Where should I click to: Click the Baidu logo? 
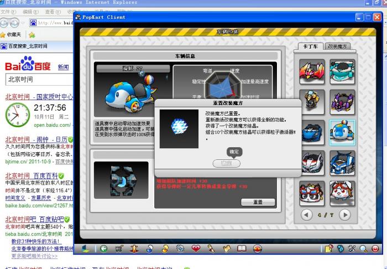point(28,64)
